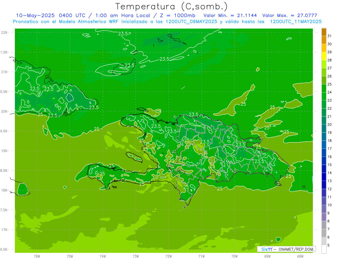Click the 69W longitude label
Screen dimensions: 337x260
click(x=267, y=256)
